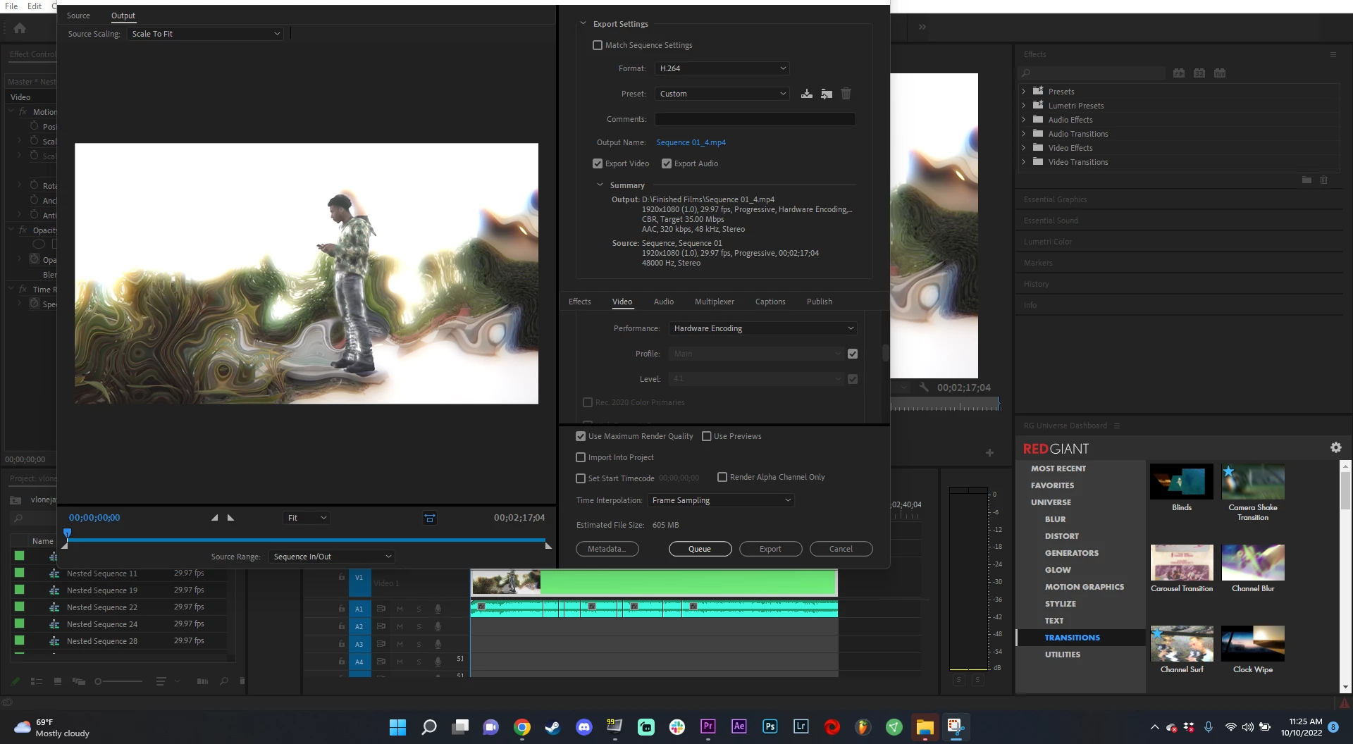This screenshot has height=744, width=1353.
Task: Click the export preview playhead marker
Action: coord(67,533)
